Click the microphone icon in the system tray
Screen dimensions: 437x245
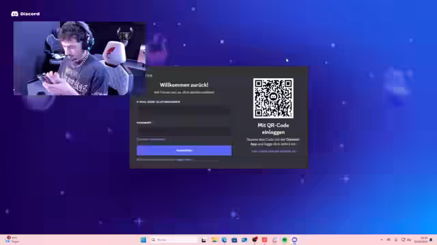(x=396, y=240)
